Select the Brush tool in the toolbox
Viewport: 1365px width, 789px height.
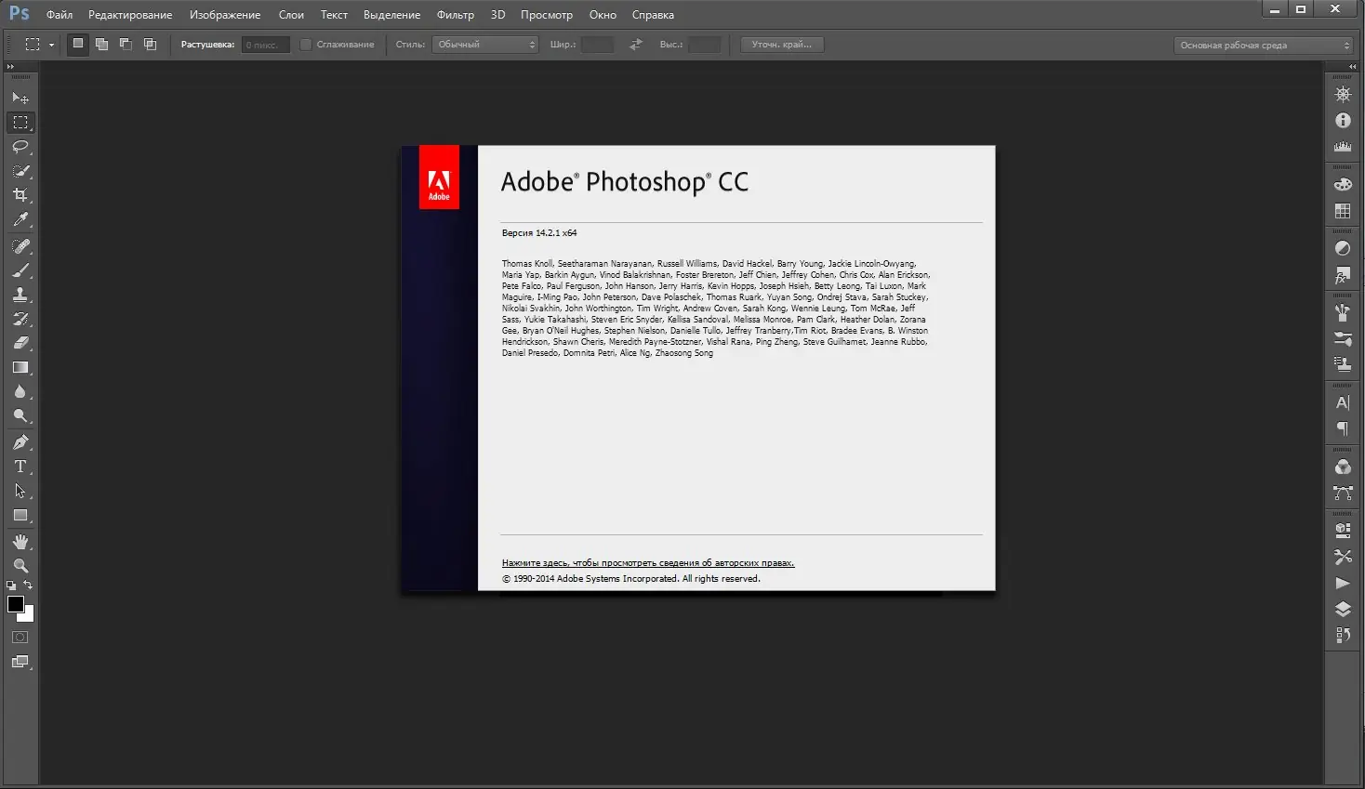[20, 270]
